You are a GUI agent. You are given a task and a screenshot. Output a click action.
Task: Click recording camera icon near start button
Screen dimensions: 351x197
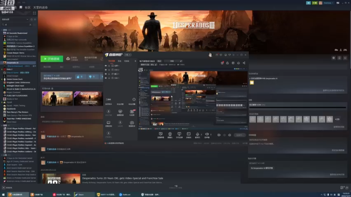(219, 135)
